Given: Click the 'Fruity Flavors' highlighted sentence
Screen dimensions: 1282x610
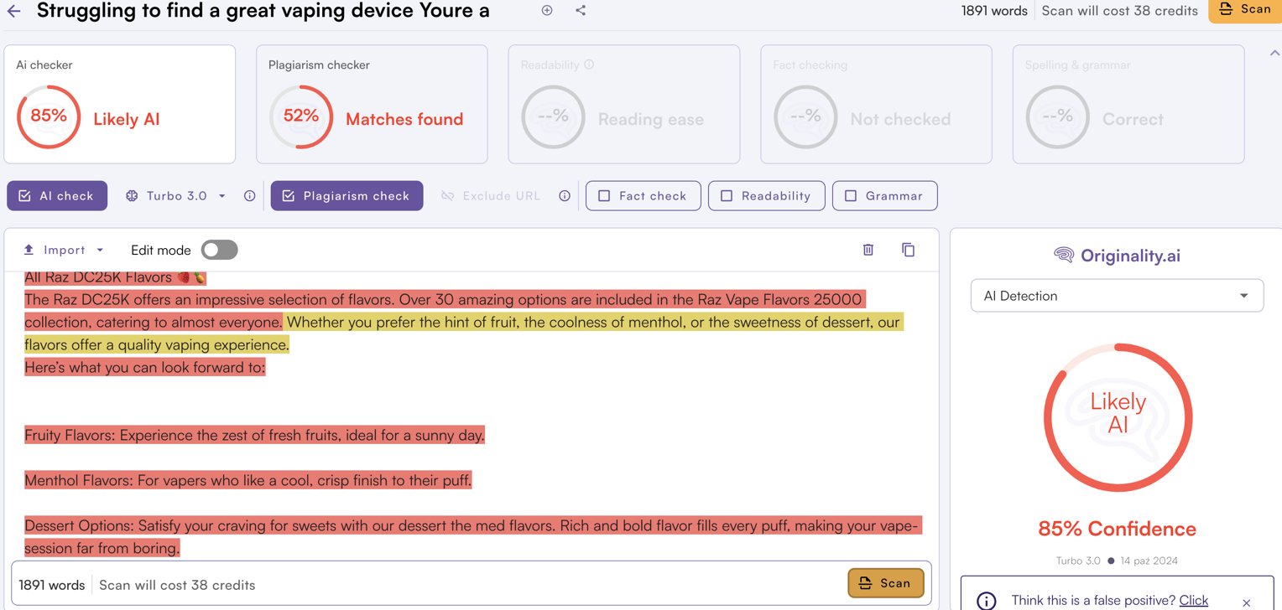Looking at the screenshot, I should (254, 436).
